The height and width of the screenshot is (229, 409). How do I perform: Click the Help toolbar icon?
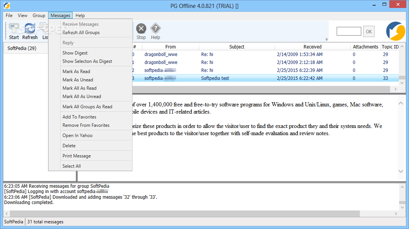tap(156, 31)
